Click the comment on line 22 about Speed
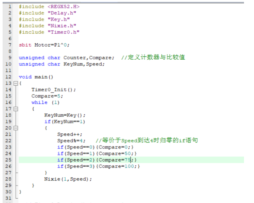The image size is (254, 203). point(147,140)
